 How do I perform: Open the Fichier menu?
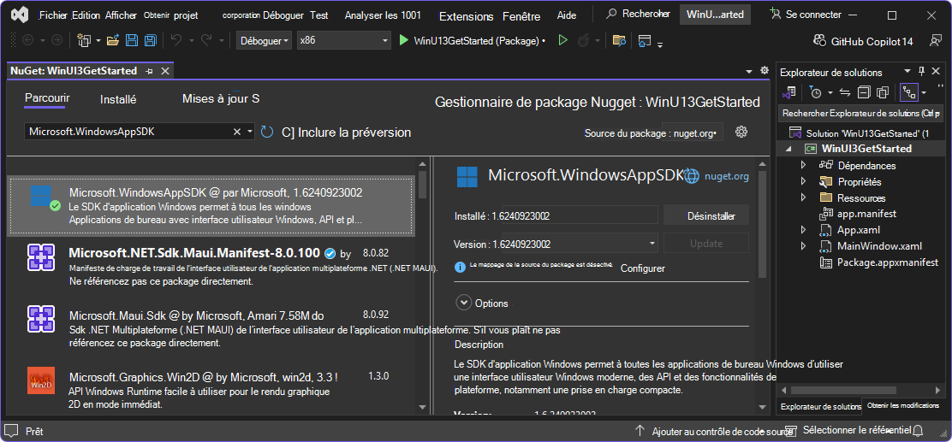tap(53, 15)
